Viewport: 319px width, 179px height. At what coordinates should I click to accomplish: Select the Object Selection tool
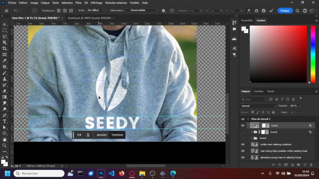[4, 42]
